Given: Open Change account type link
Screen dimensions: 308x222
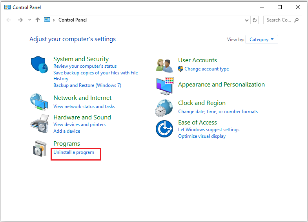Looking at the screenshot, I should point(206,69).
